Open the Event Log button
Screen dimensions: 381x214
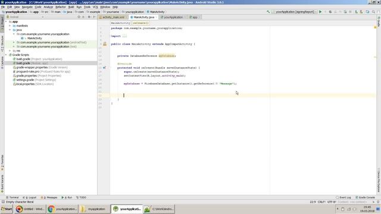coord(343,197)
